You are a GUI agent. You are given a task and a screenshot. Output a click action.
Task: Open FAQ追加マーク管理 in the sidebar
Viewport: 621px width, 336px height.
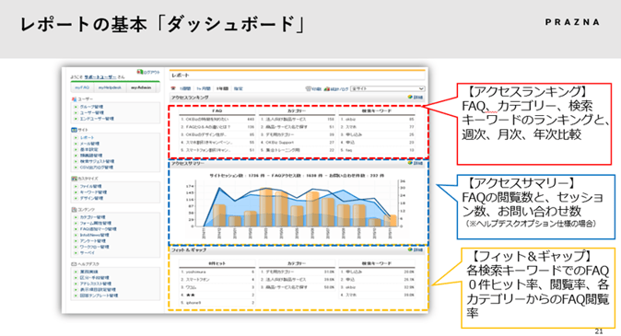coord(99,229)
